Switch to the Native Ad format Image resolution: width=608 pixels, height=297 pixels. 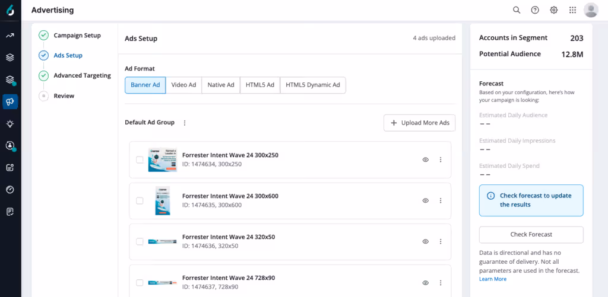pyautogui.click(x=221, y=85)
